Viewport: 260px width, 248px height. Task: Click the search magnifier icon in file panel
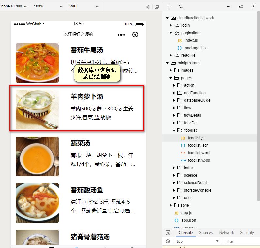click(181, 7)
